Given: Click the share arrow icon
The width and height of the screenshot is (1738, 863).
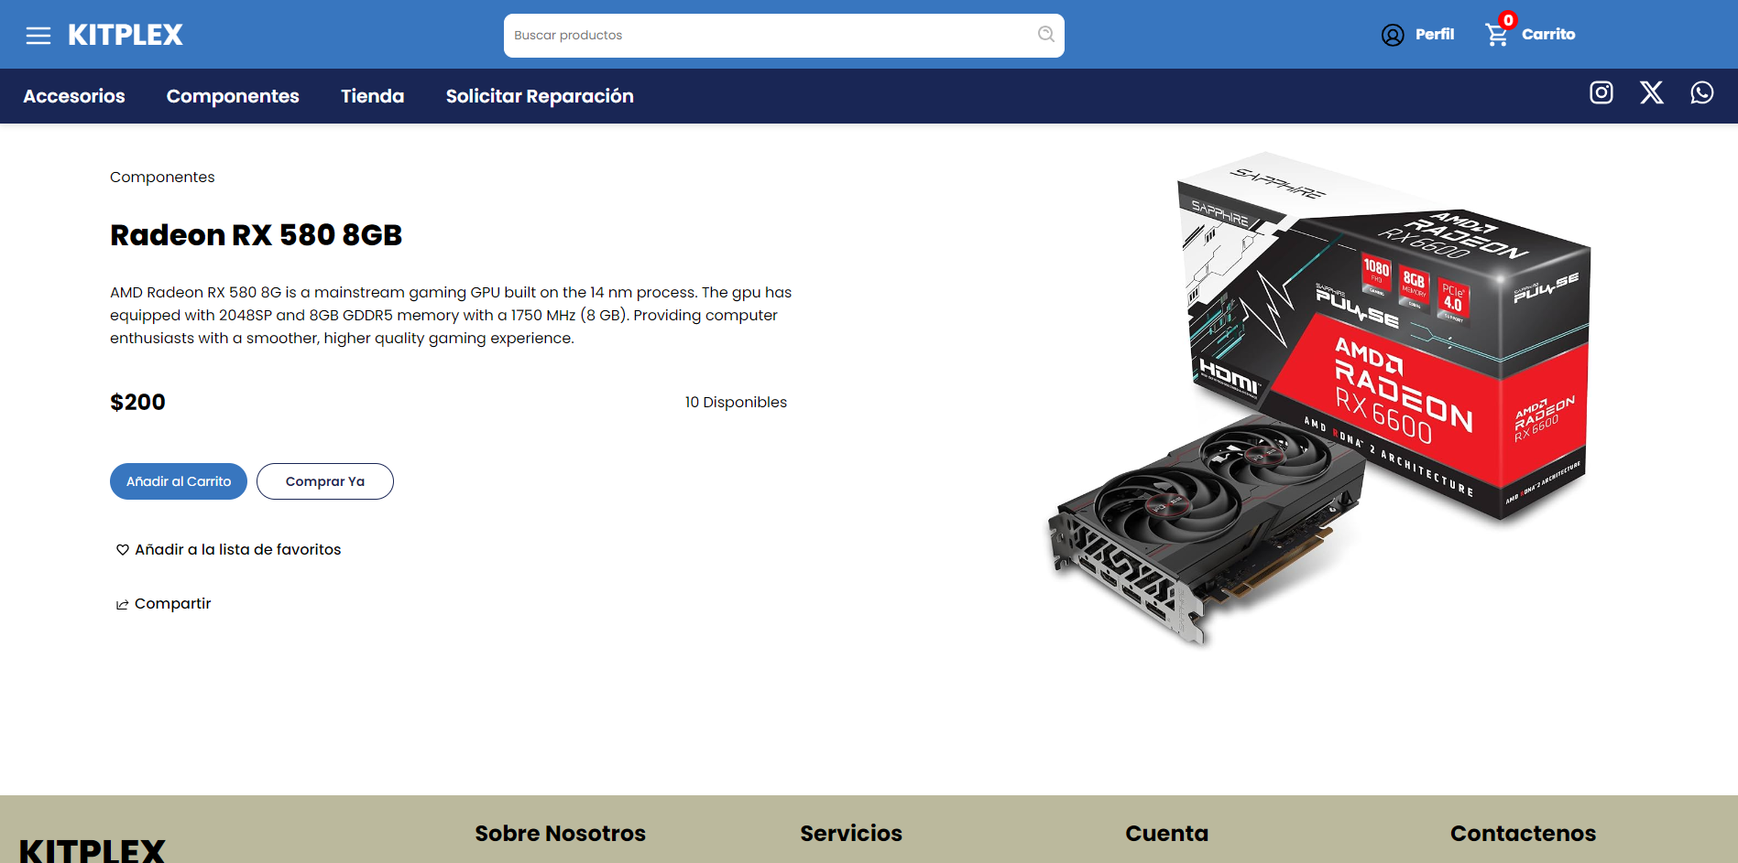Looking at the screenshot, I should tap(122, 604).
